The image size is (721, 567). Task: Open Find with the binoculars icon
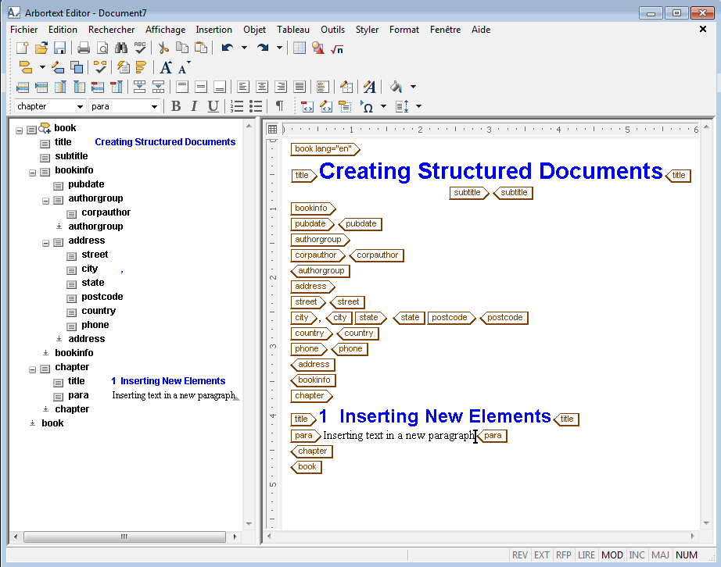[x=121, y=48]
